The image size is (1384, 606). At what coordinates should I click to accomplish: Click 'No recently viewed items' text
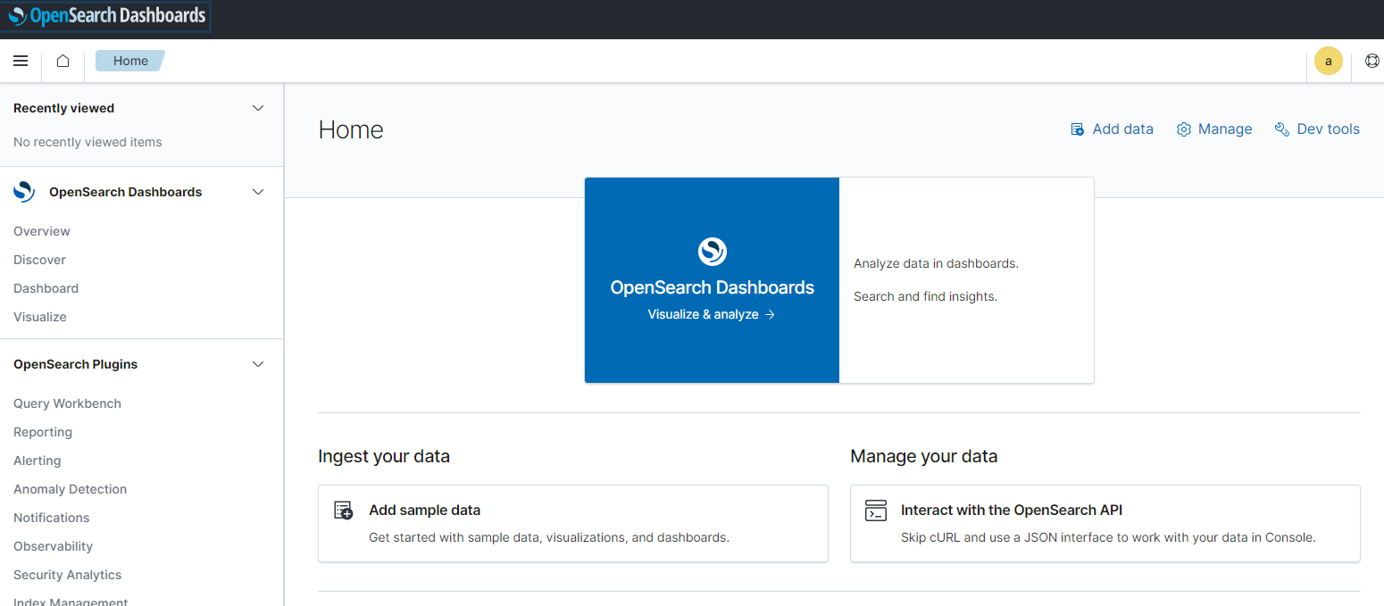point(88,142)
